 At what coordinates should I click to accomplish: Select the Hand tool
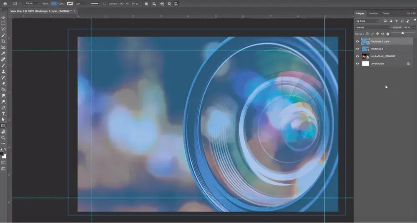click(x=3, y=131)
